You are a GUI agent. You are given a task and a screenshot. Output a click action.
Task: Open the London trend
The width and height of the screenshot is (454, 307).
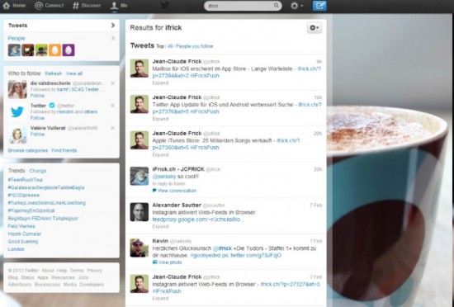[17, 249]
